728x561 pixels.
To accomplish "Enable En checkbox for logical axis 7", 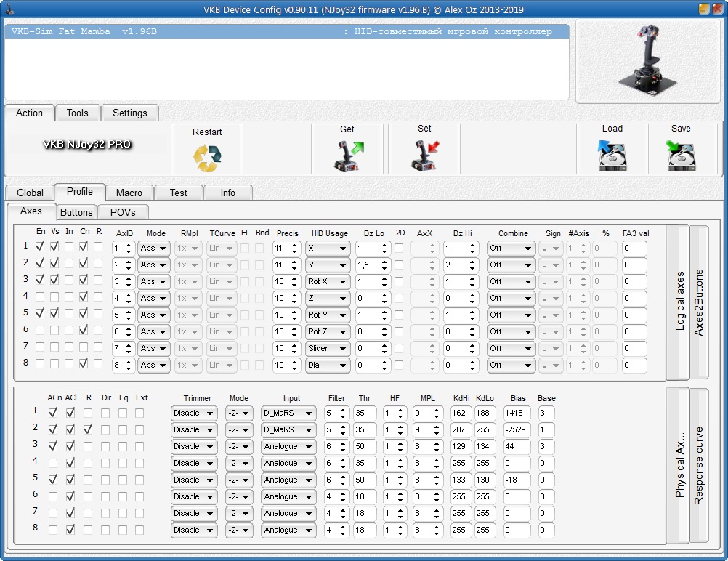I will coord(40,347).
